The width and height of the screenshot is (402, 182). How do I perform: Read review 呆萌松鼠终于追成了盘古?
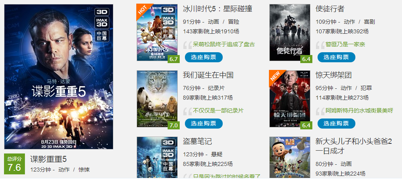point(224,44)
